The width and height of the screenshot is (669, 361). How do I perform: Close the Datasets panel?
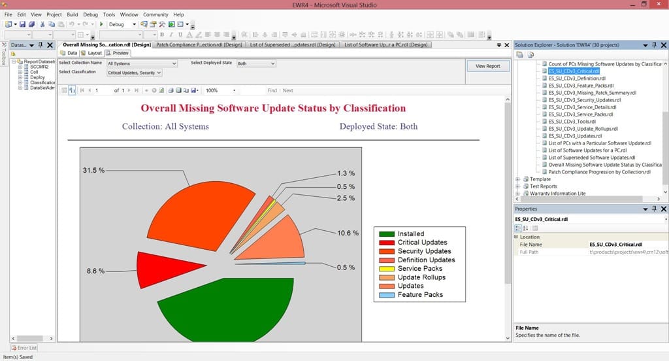(50, 45)
